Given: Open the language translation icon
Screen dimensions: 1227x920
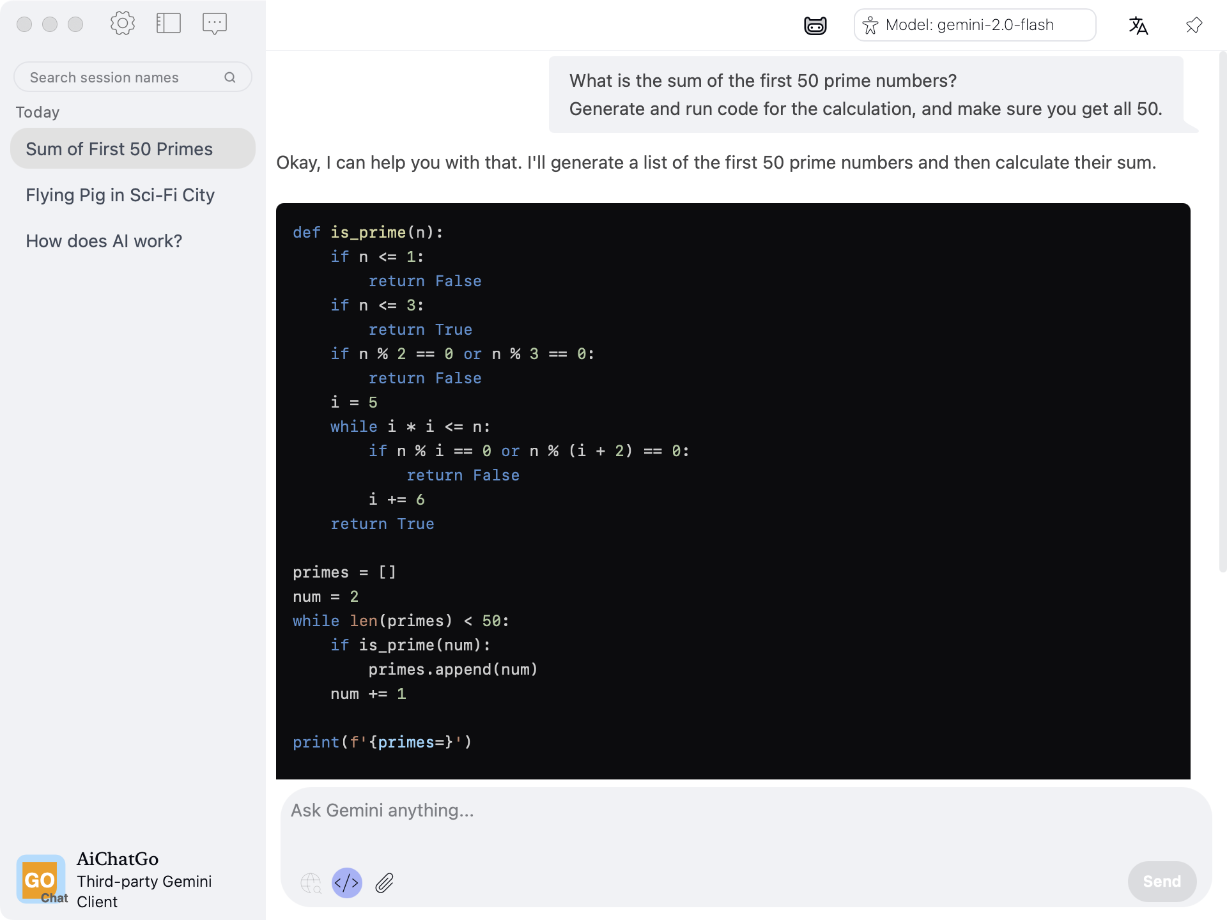Looking at the screenshot, I should pos(1138,26).
